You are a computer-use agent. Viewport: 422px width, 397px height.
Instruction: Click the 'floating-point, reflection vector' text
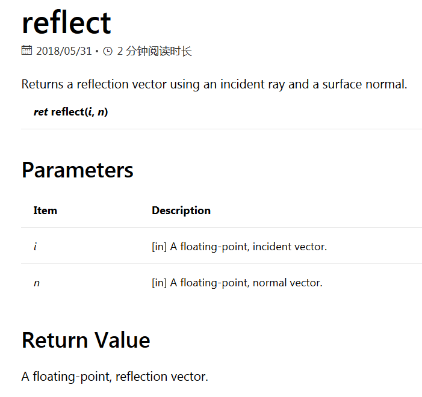pos(120,377)
